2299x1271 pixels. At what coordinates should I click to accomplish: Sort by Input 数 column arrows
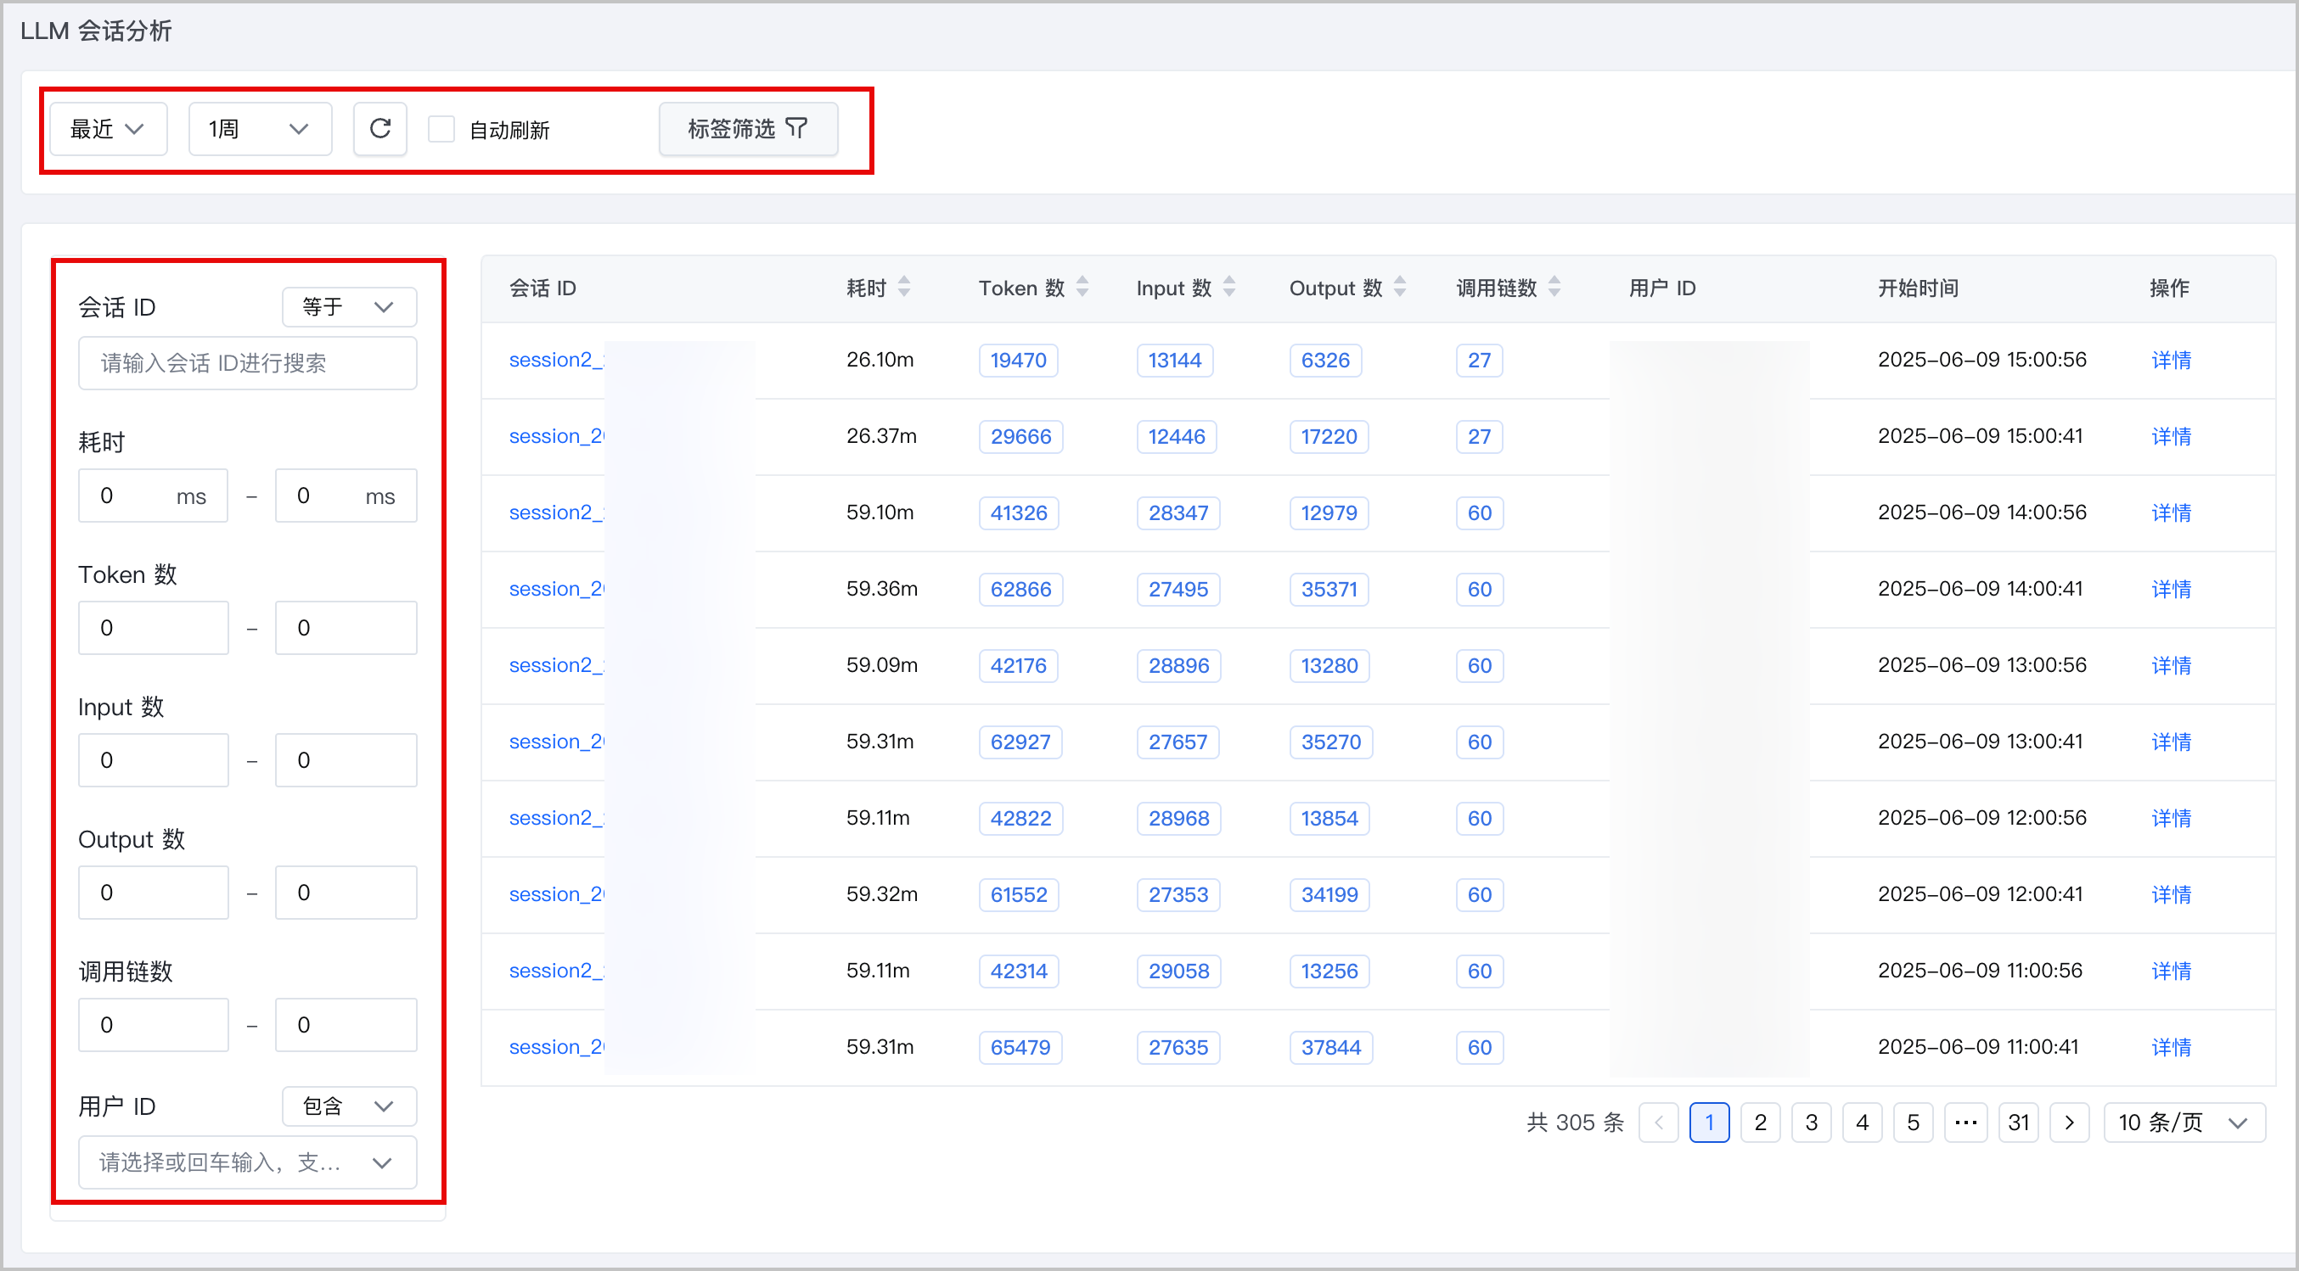1229,287
